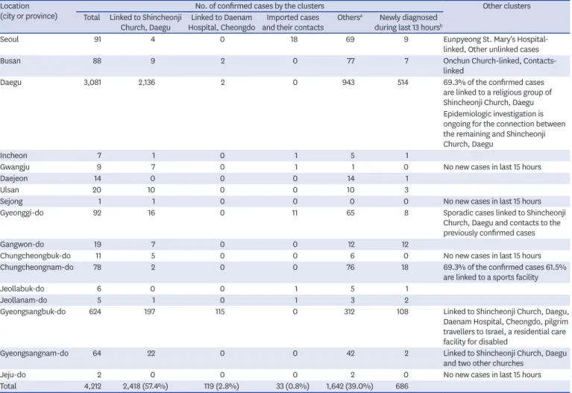This screenshot has height=393, width=572.
Task: Click the Total row 4,212 value
Action: tap(92, 386)
